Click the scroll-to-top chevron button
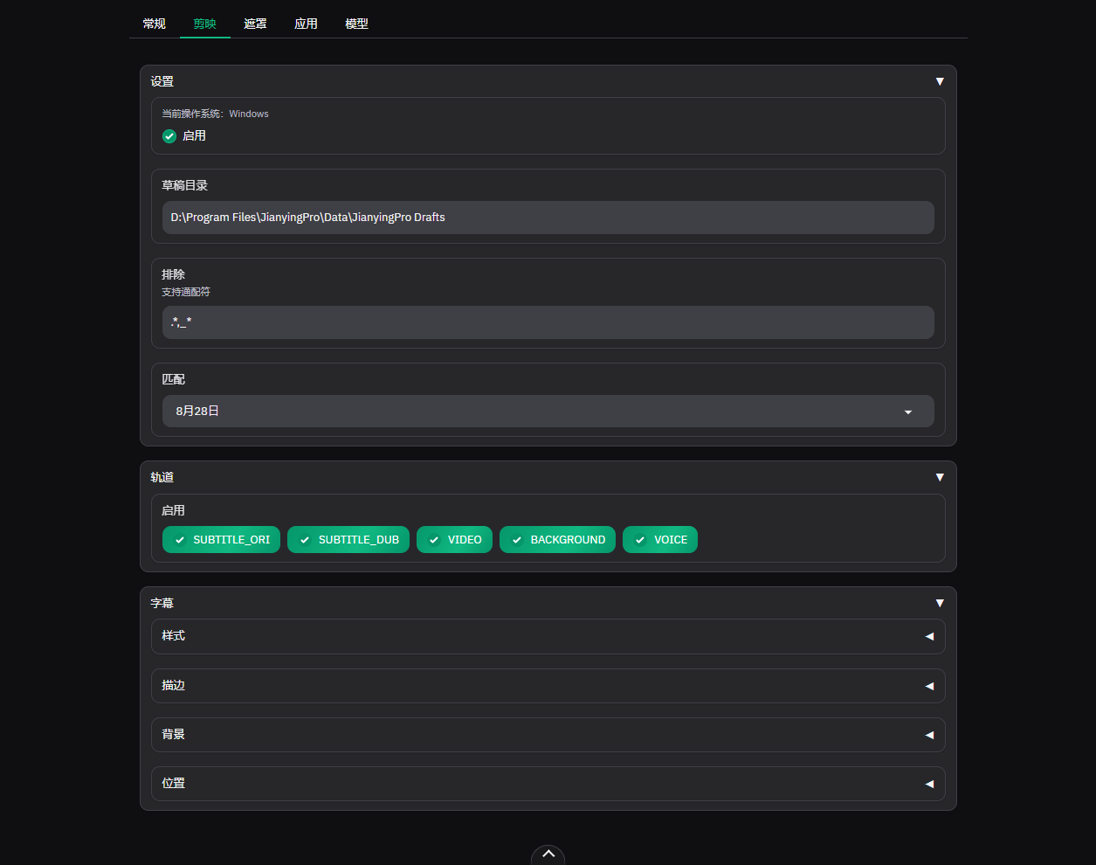The height and width of the screenshot is (865, 1096). (548, 855)
